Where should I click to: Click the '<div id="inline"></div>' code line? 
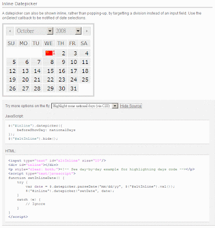[x=33, y=165]
